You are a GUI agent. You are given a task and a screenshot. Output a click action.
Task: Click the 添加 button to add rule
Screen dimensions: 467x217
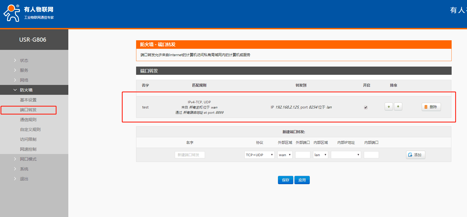coord(415,155)
